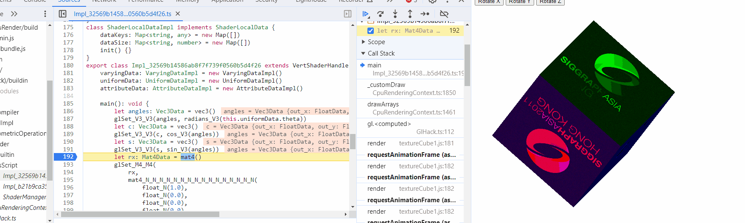This screenshot has width=745, height=223.
Task: Click code editor scroll-up arrow
Action: [x=353, y=25]
